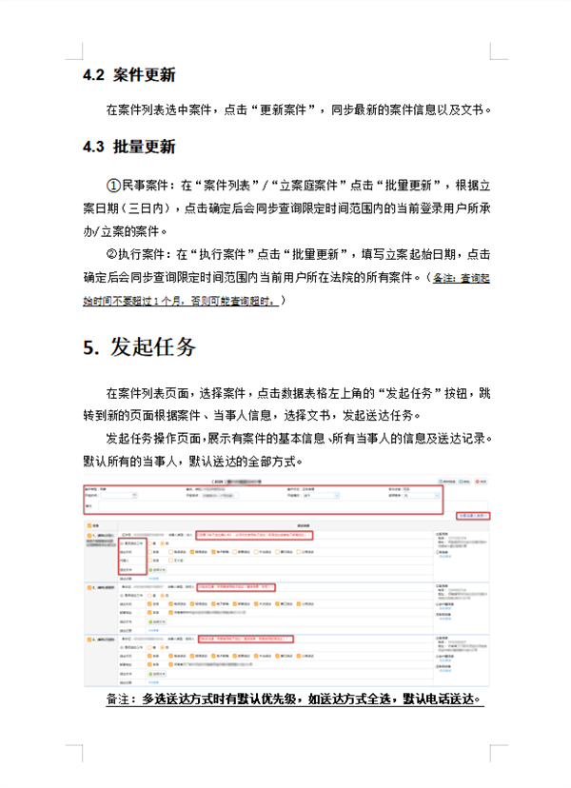Viewport: 571px width, 788px height.
Task: Open the calendar icon in the hearing time field
Action: (134, 496)
